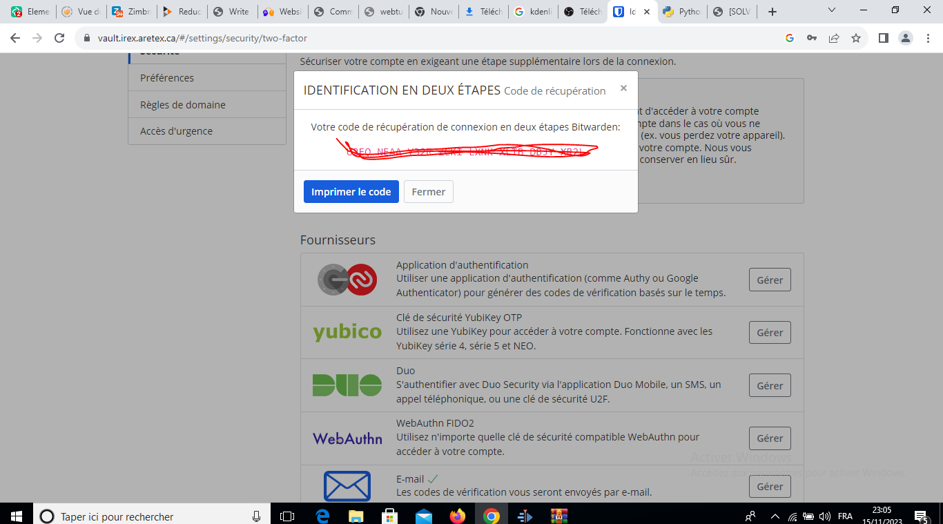The height and width of the screenshot is (524, 943).
Task: Open the Chrome three-dot menu
Action: tap(928, 38)
